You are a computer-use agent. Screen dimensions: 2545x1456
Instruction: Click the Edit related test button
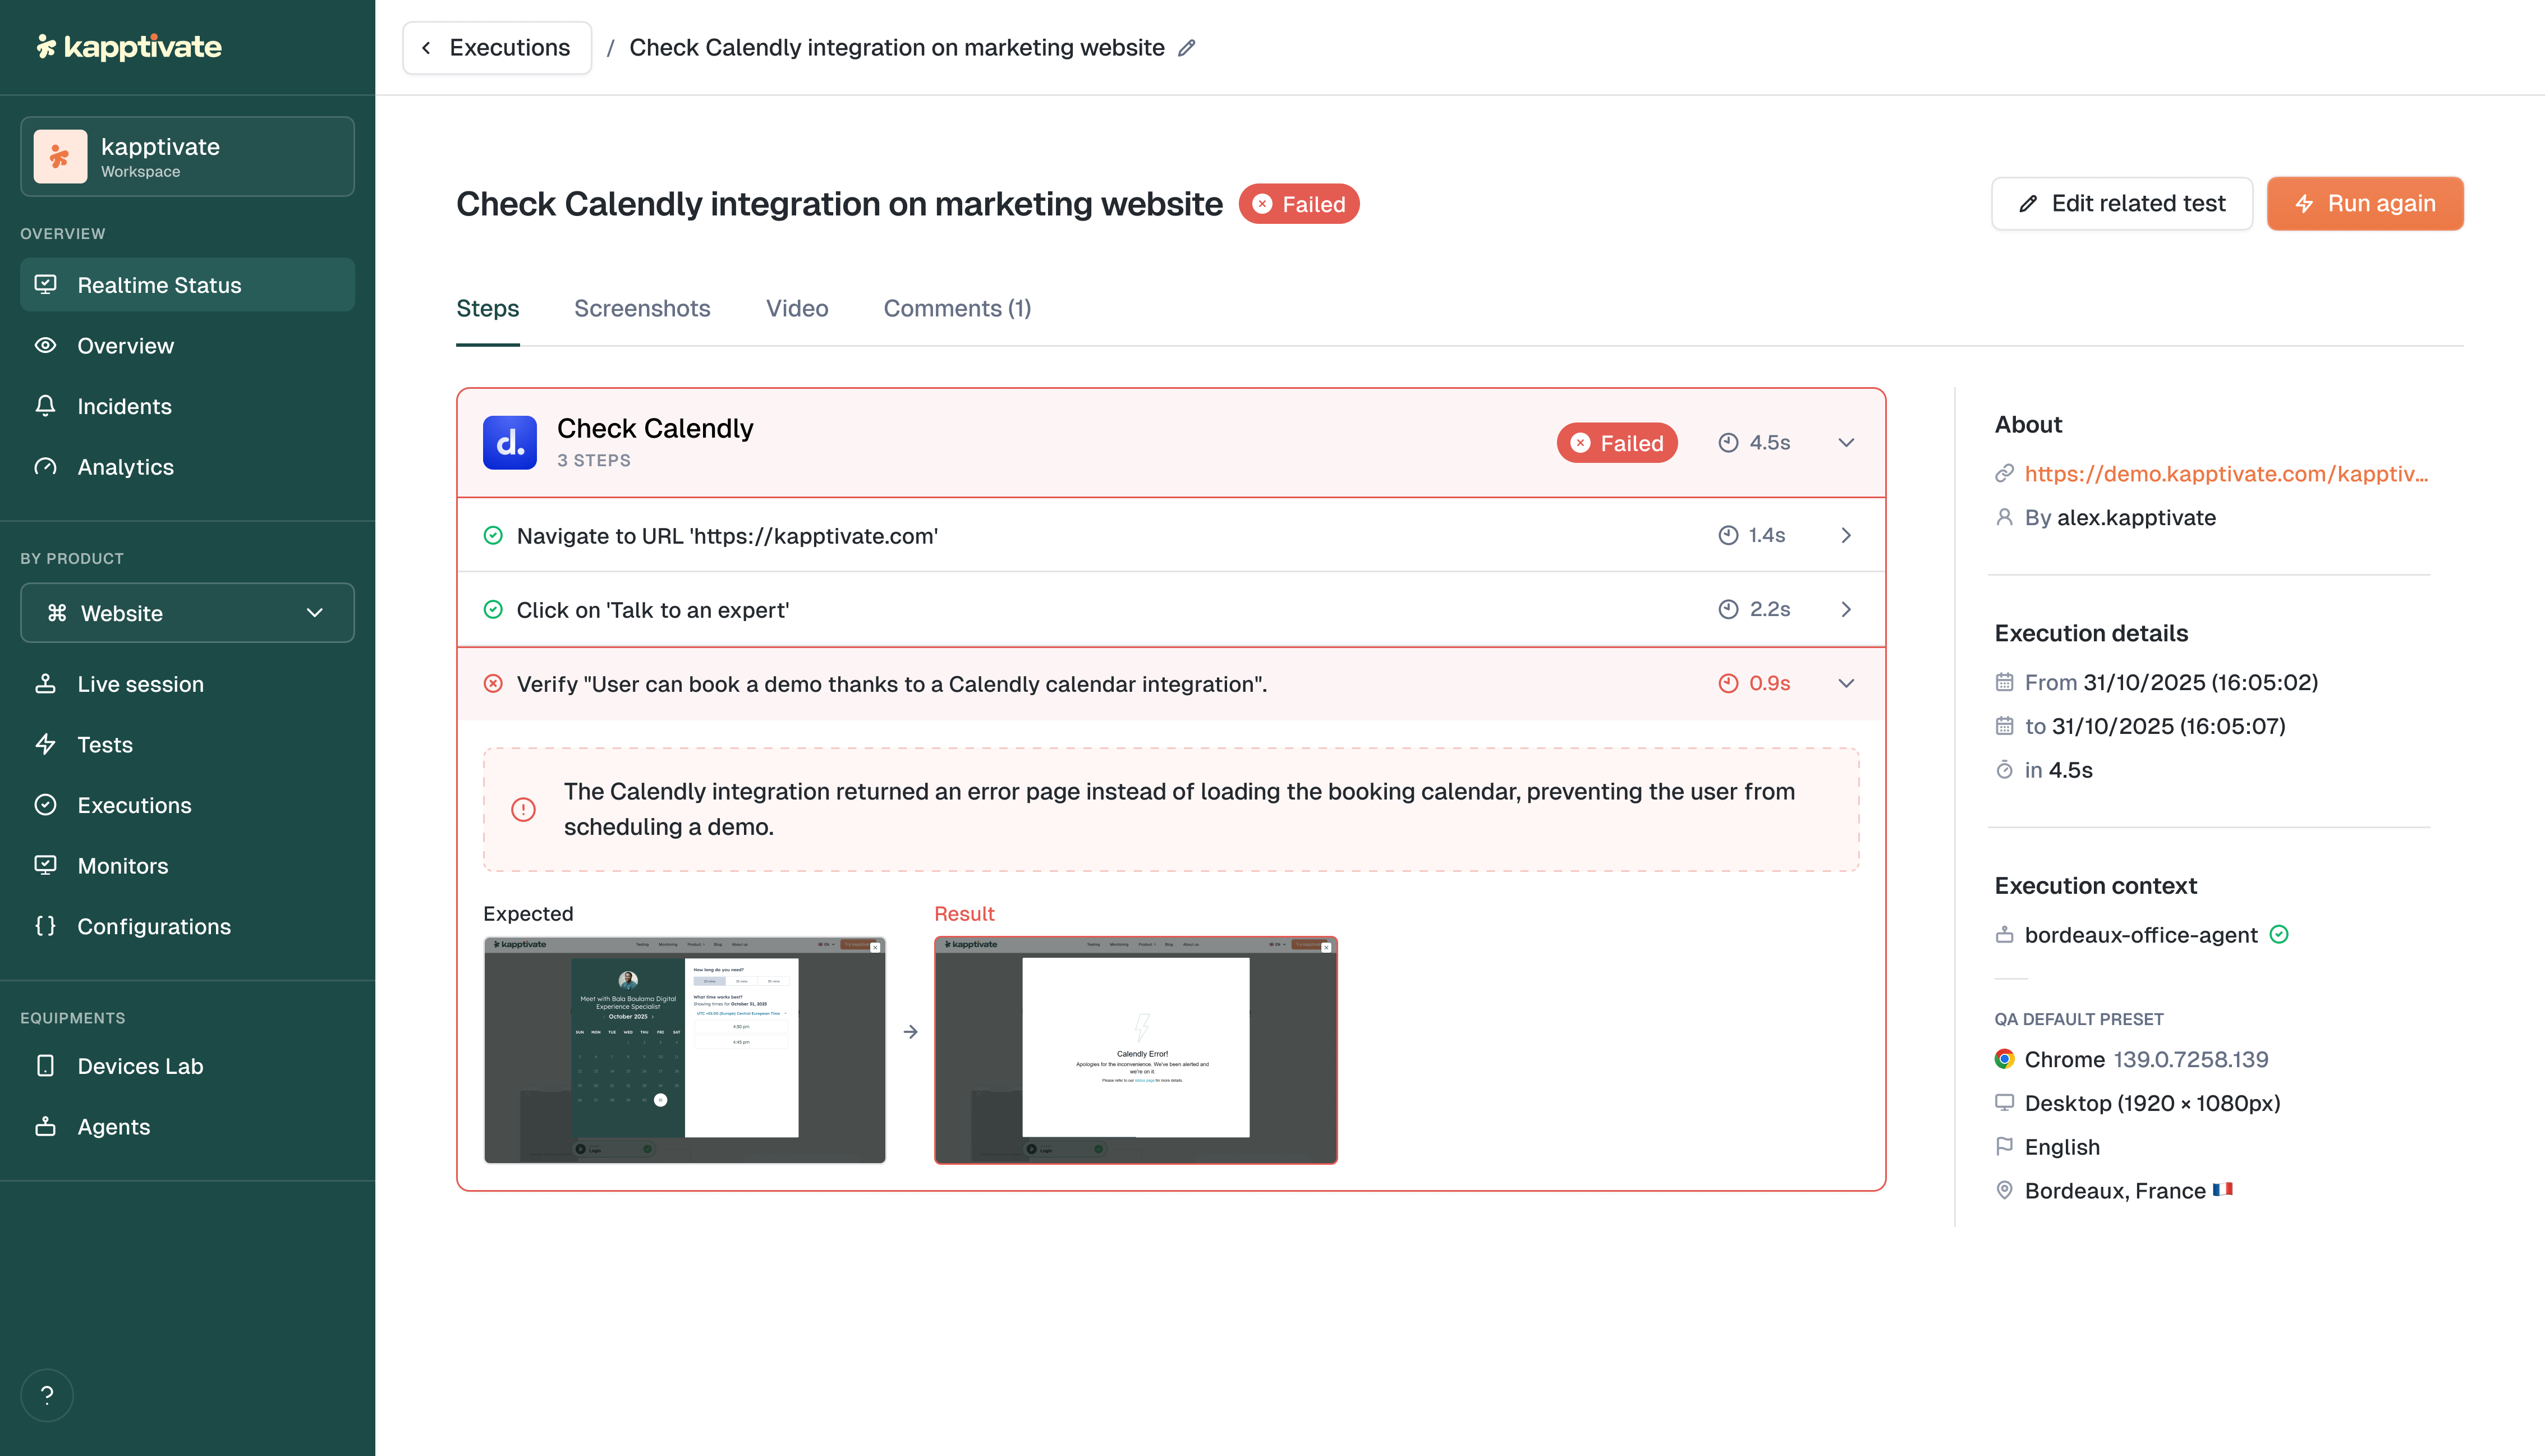coord(2121,204)
